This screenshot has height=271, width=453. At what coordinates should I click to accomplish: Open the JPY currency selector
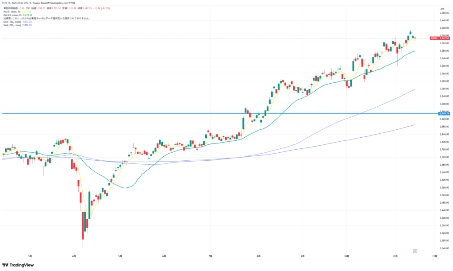pyautogui.click(x=442, y=8)
